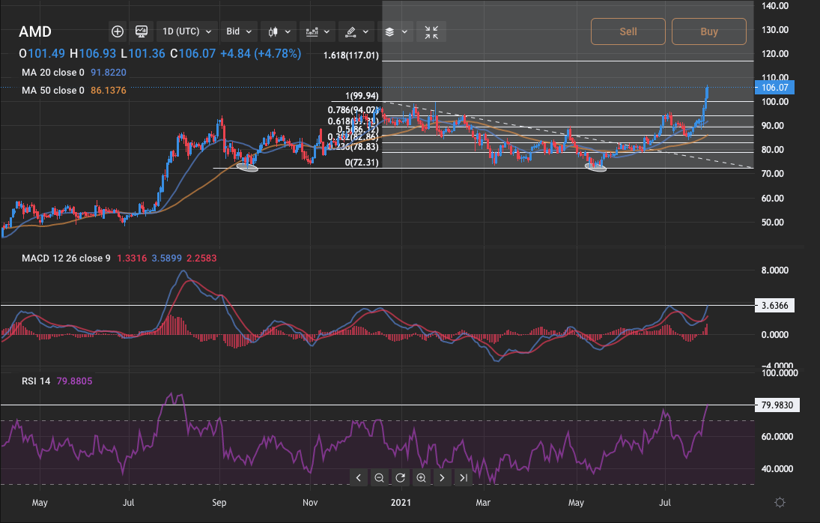The image size is (820, 523).
Task: Click the 3.6366 MACD level label
Action: coord(774,306)
